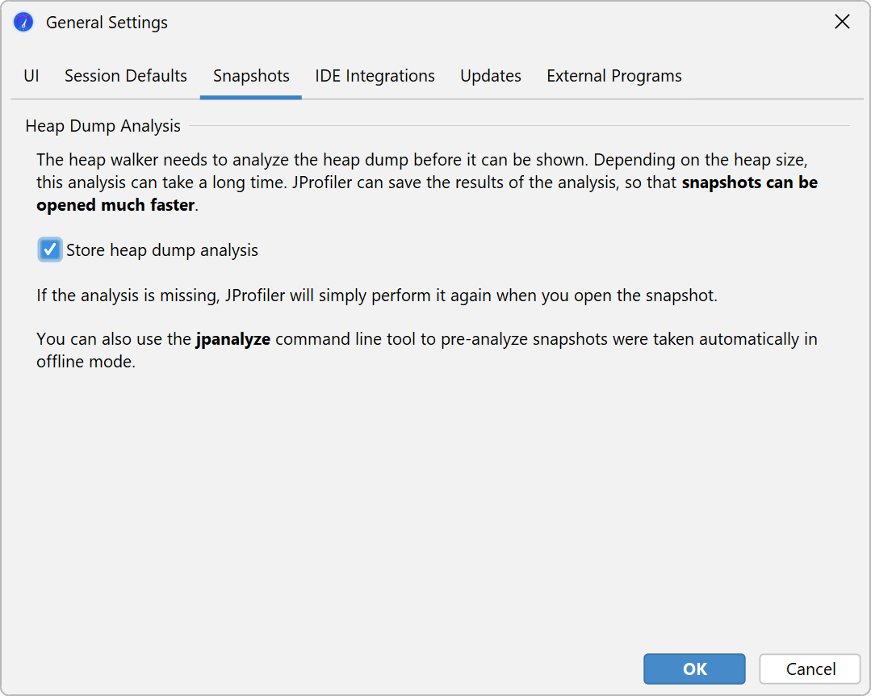Click the JProfiler icon in title bar

click(x=23, y=23)
